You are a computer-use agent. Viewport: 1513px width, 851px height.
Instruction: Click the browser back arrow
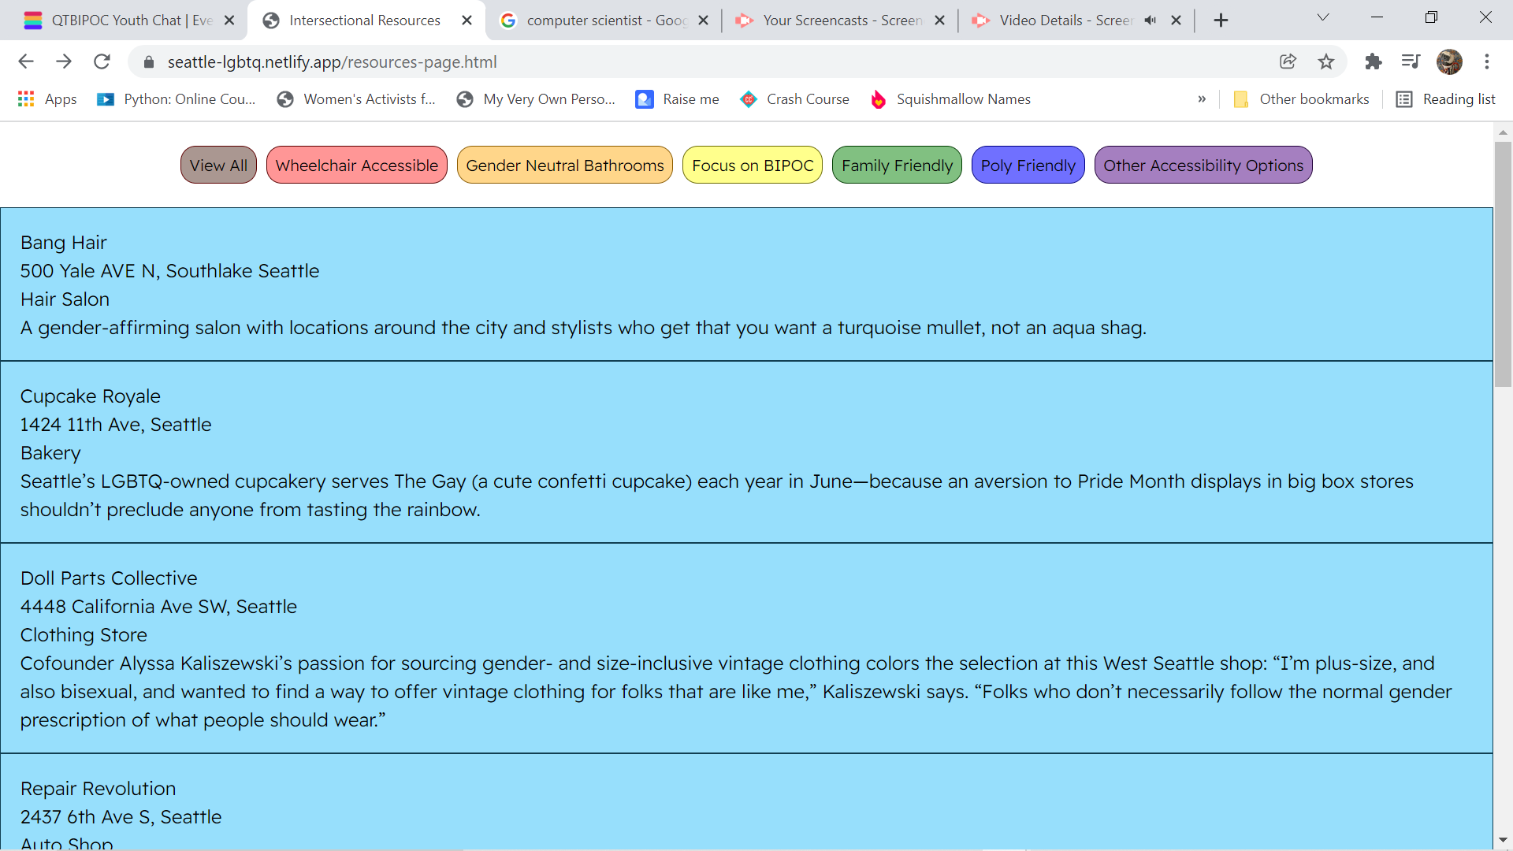[26, 61]
